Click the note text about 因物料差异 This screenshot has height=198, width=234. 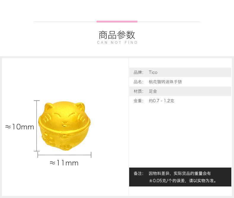pos(180,173)
